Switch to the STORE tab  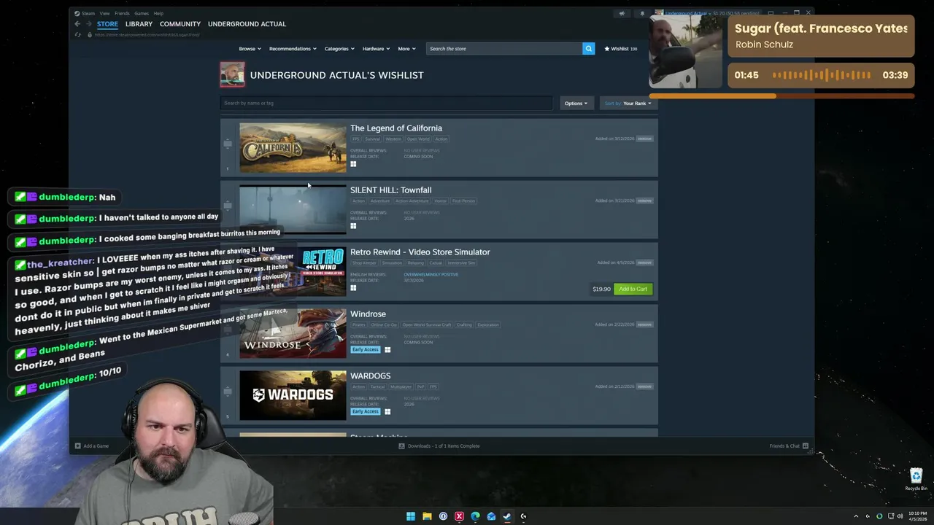[107, 24]
